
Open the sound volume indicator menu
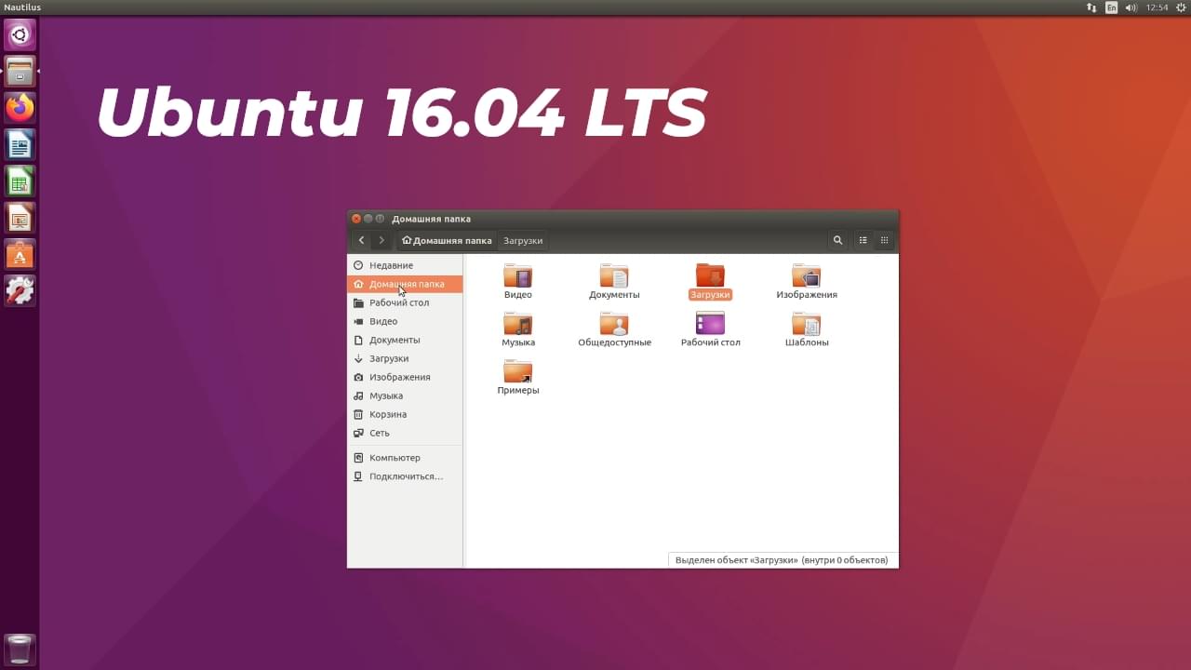[1131, 7]
